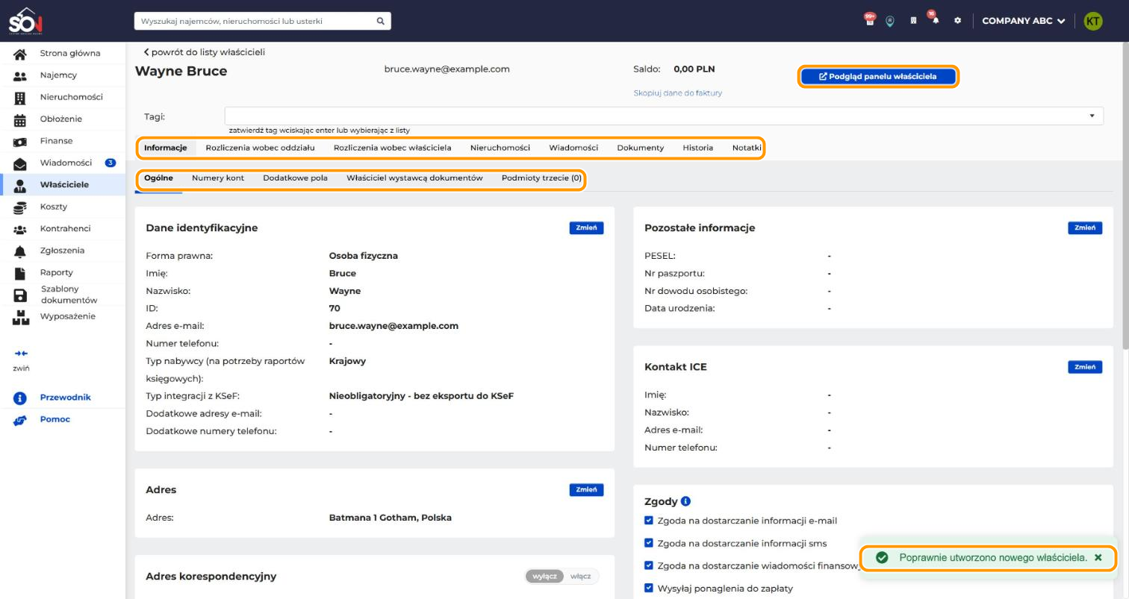Switch to Nieruchomości tab of the owner
Image resolution: width=1129 pixels, height=599 pixels.
(x=500, y=148)
